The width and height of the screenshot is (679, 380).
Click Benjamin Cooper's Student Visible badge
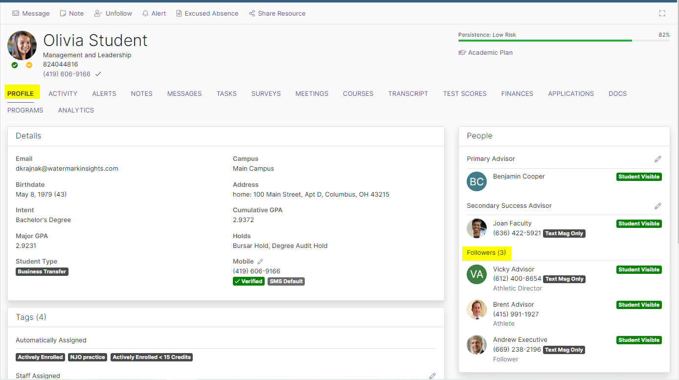coord(639,177)
